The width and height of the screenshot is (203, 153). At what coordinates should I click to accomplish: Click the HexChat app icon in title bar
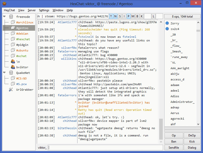4,3
